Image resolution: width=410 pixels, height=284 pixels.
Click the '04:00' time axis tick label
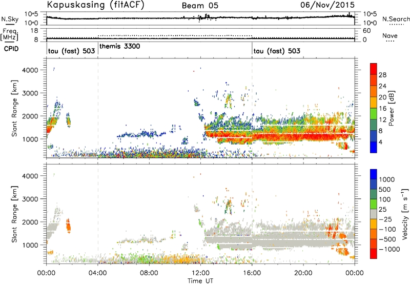click(x=98, y=273)
